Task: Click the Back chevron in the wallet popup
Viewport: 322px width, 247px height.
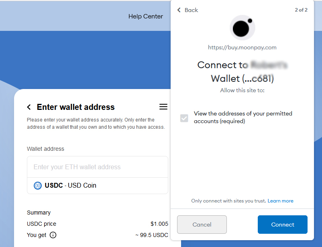Action: [179, 10]
